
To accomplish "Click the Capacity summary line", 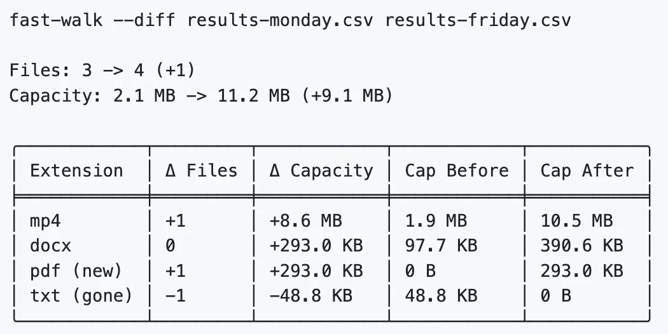I will (201, 95).
